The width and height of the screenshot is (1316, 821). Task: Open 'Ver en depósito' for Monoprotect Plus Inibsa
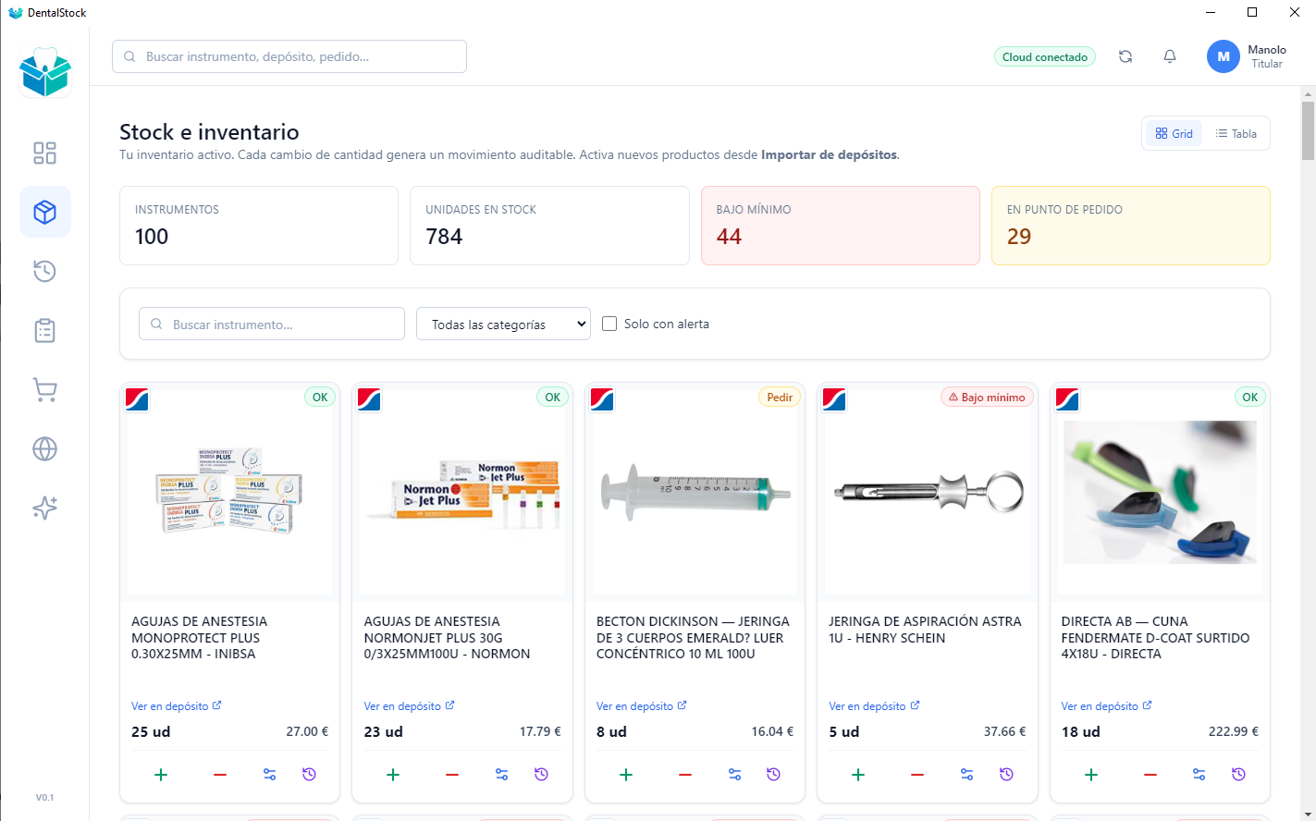[177, 706]
